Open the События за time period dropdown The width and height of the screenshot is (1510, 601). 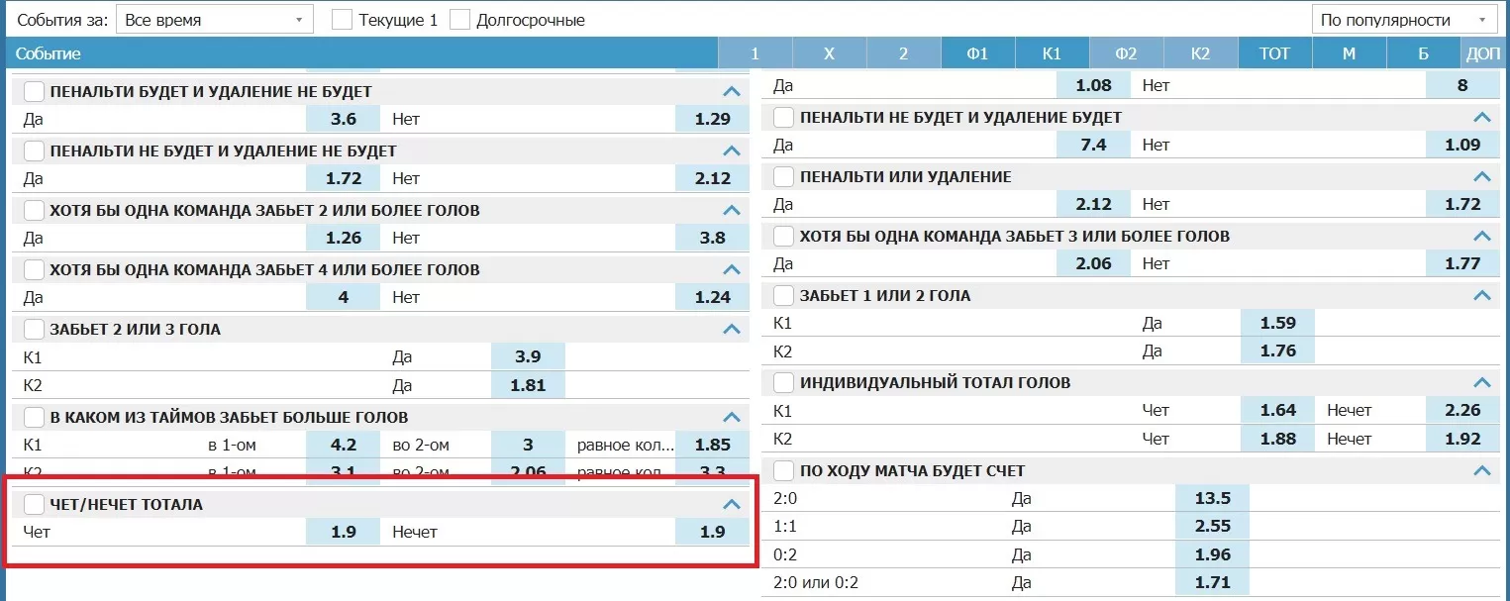point(214,19)
